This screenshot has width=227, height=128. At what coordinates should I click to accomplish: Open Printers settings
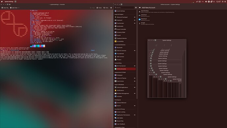coord(125,60)
